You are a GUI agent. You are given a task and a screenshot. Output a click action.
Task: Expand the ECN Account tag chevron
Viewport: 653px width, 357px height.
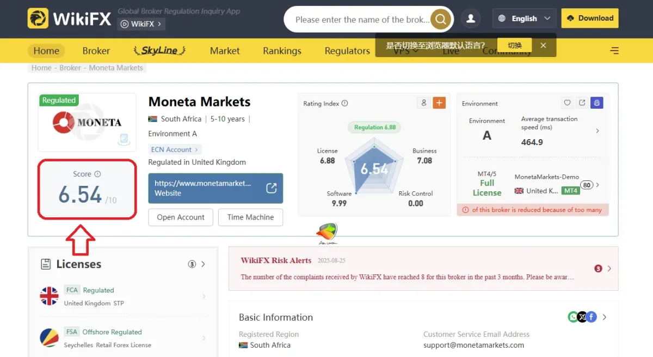(x=196, y=149)
